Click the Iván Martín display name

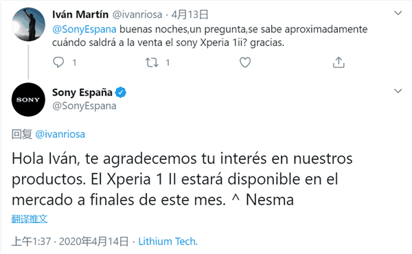pyautogui.click(x=80, y=14)
